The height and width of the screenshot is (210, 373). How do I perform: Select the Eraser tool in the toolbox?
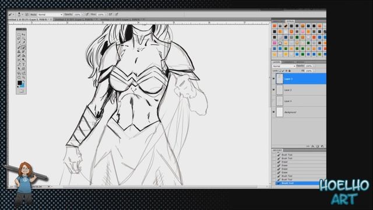pos(19,55)
